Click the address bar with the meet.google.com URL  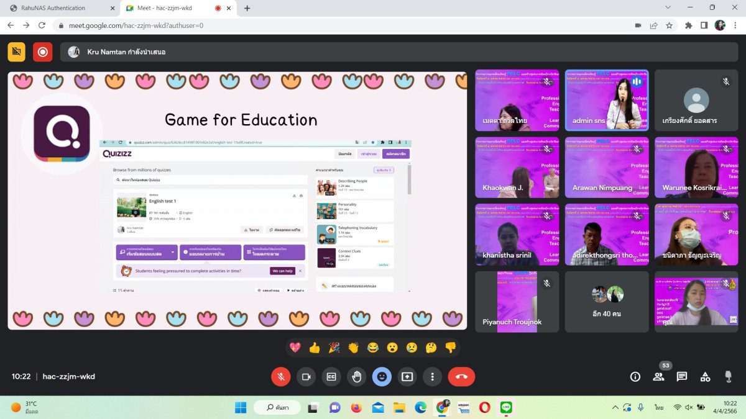342,25
